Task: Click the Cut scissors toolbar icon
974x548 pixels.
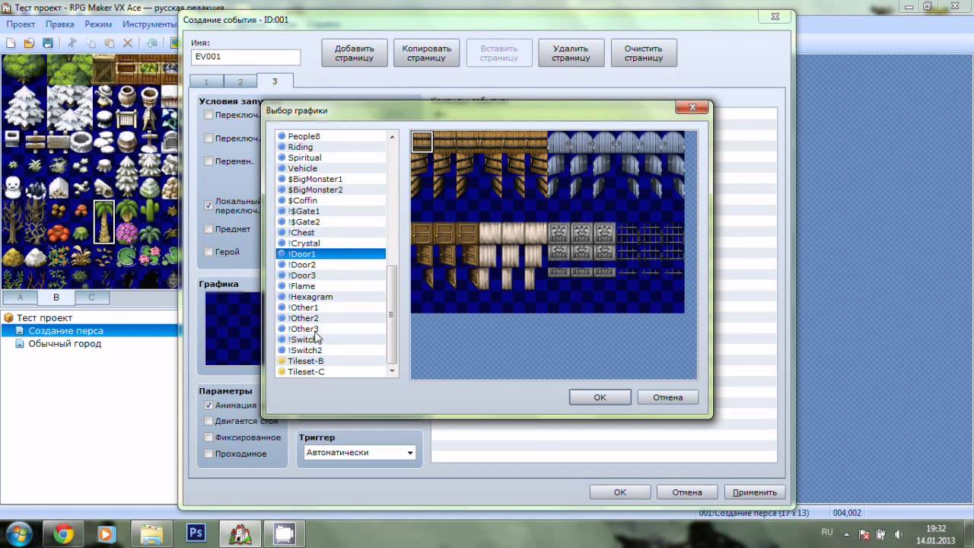Action: click(73, 43)
